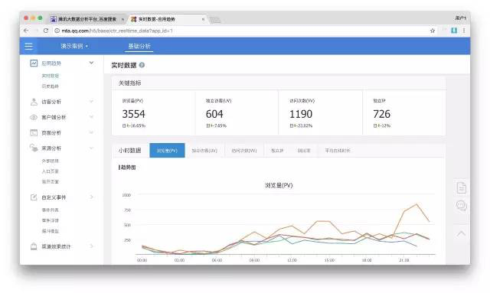The image size is (490, 293).
Task: Switch to the 访问次数(VV) hourly tab
Action: [244, 151]
